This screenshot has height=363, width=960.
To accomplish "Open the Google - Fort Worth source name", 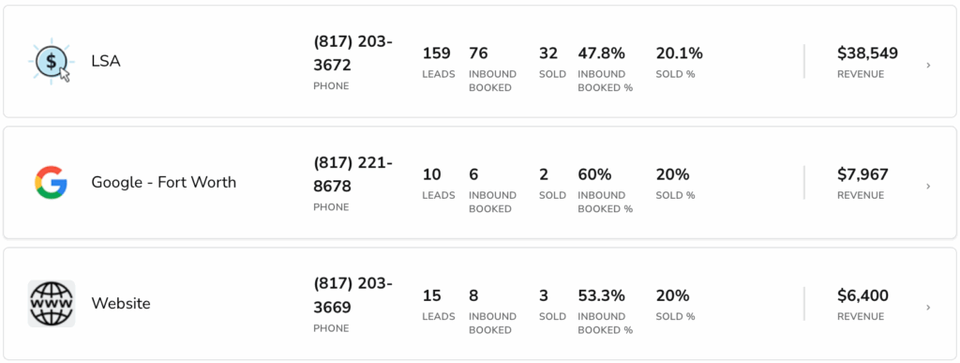I will pos(163,182).
